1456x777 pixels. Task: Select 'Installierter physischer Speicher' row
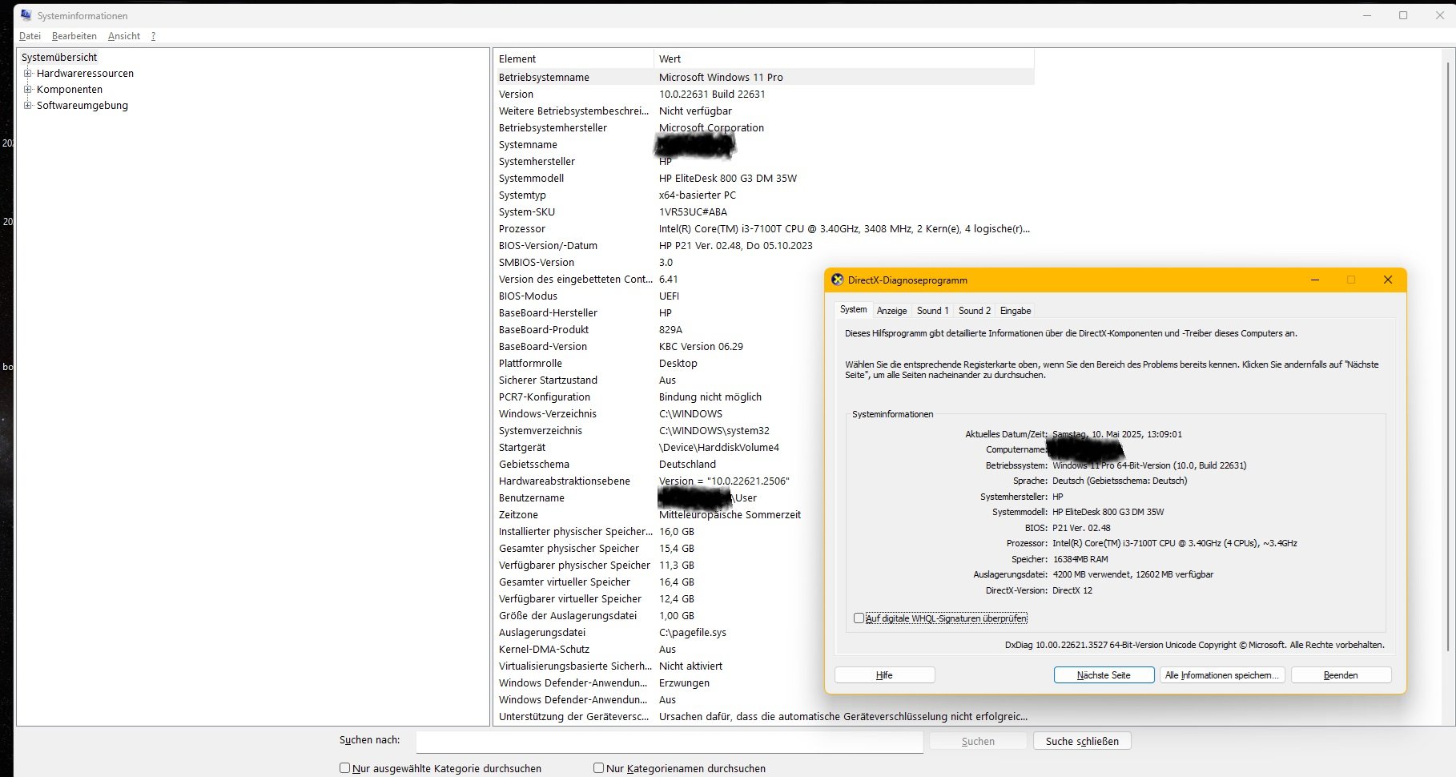pyautogui.click(x=659, y=531)
